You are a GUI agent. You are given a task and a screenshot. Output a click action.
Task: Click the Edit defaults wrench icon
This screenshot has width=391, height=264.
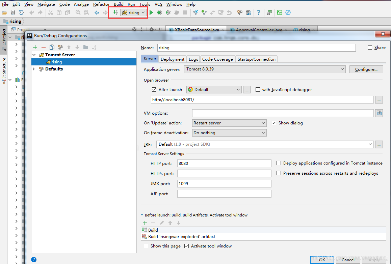tap(60, 47)
